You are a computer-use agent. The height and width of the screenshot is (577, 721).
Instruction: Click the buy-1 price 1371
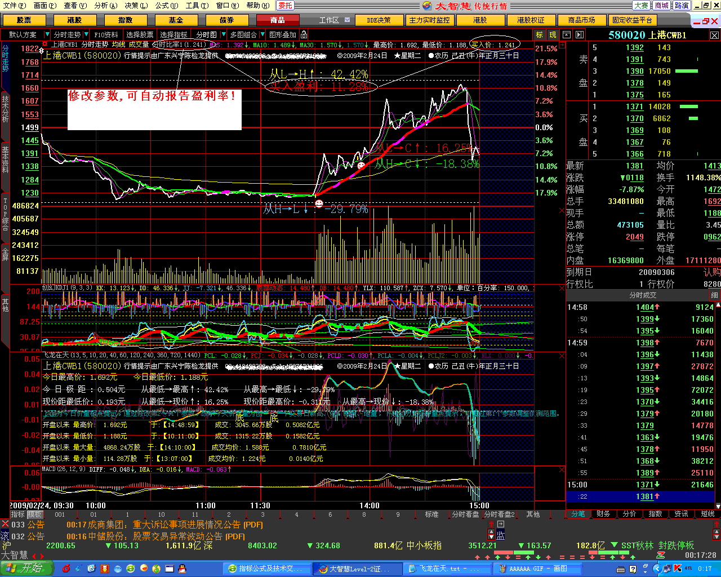pyautogui.click(x=635, y=106)
